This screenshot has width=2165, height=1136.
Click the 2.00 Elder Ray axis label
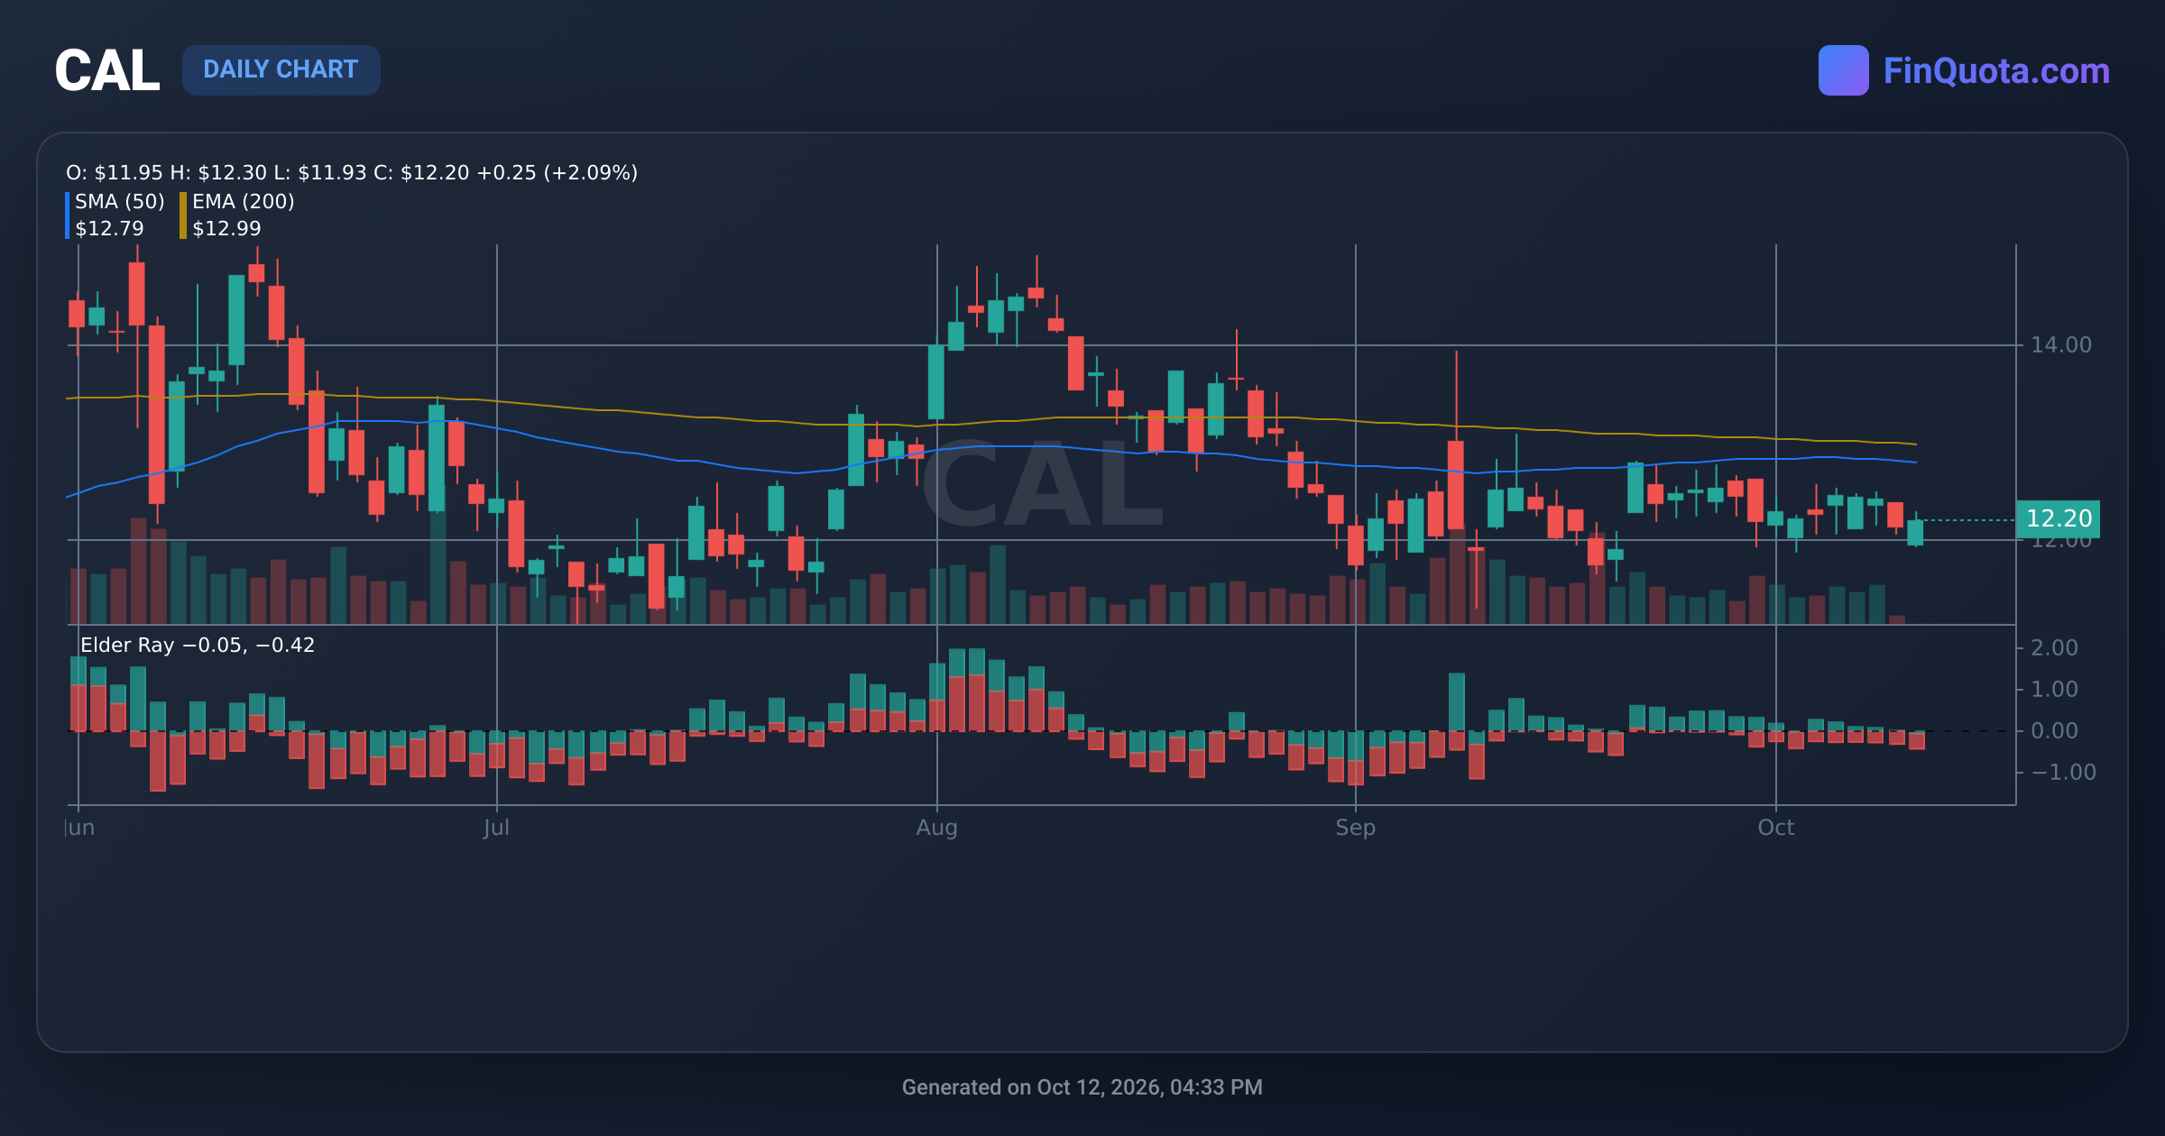pyautogui.click(x=2054, y=647)
